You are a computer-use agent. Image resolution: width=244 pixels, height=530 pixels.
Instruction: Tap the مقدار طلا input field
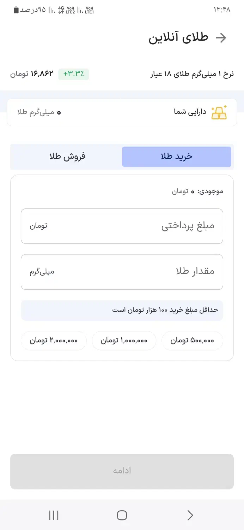pyautogui.click(x=122, y=272)
